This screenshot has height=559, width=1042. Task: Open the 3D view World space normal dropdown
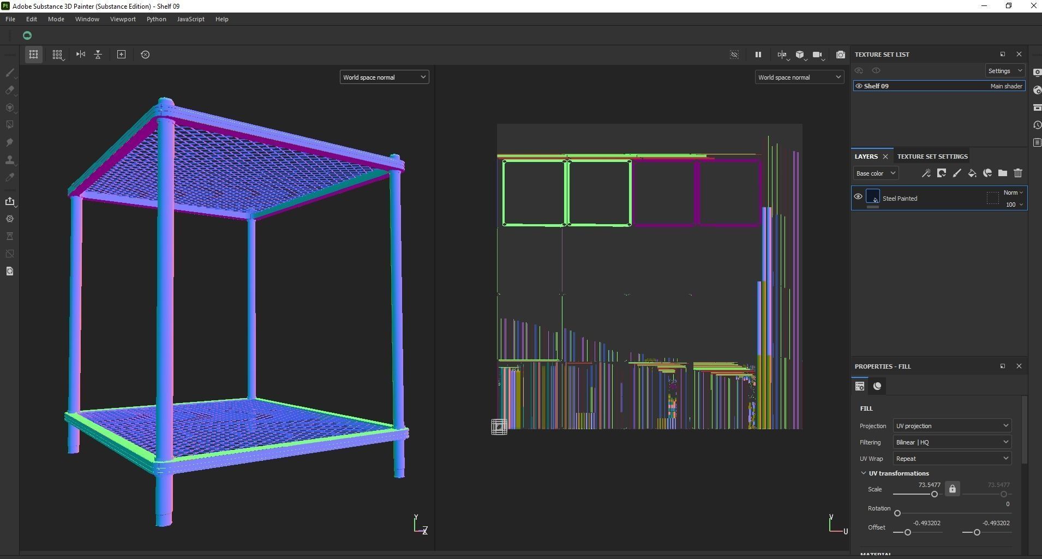[x=384, y=77]
